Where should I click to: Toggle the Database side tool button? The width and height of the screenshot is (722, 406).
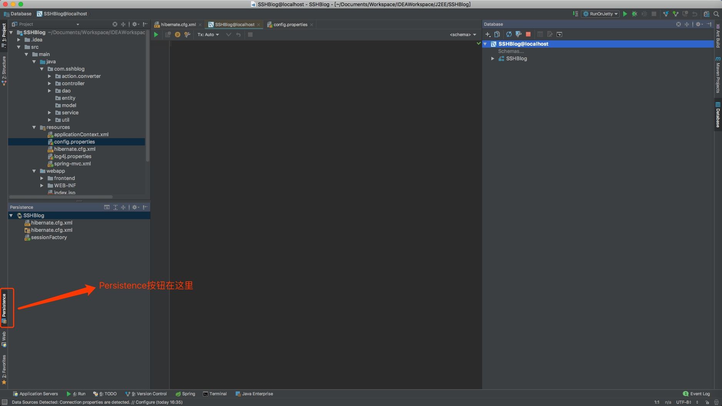(x=718, y=115)
